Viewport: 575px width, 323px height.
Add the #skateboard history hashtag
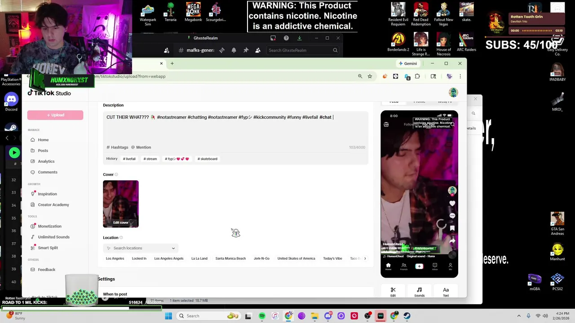point(207,159)
